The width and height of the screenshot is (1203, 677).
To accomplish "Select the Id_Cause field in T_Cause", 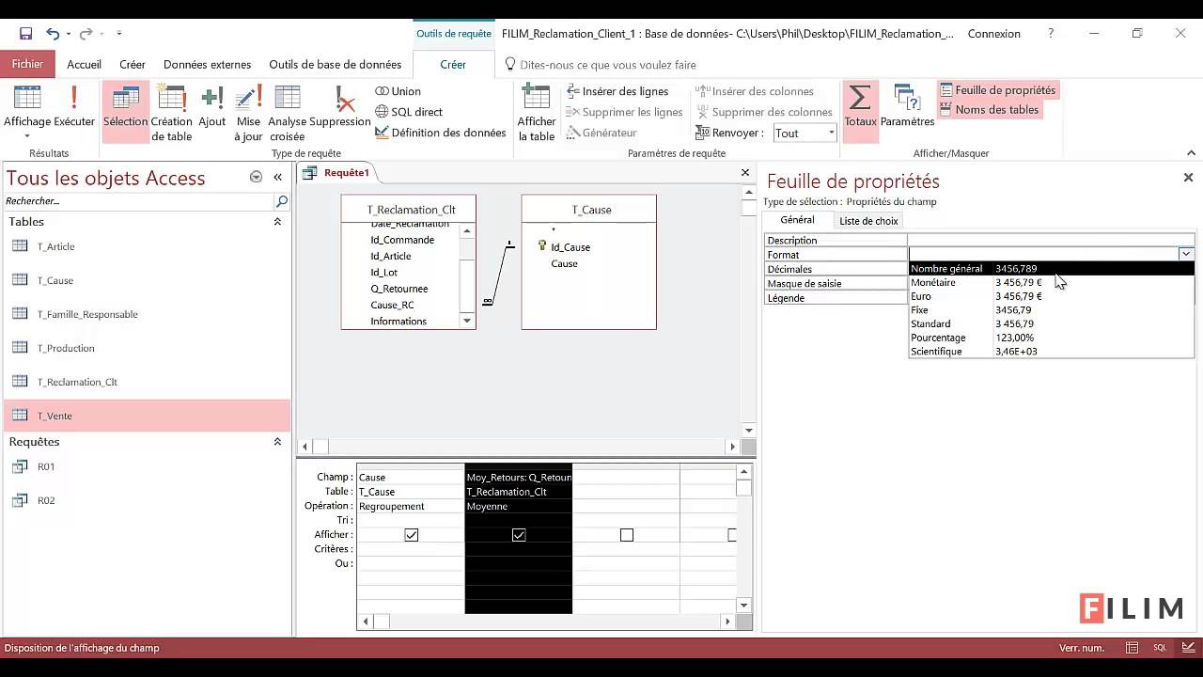I will tap(570, 247).
